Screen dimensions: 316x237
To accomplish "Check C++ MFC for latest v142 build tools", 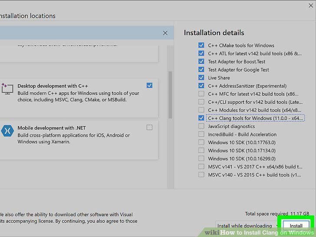I will click(x=201, y=94).
